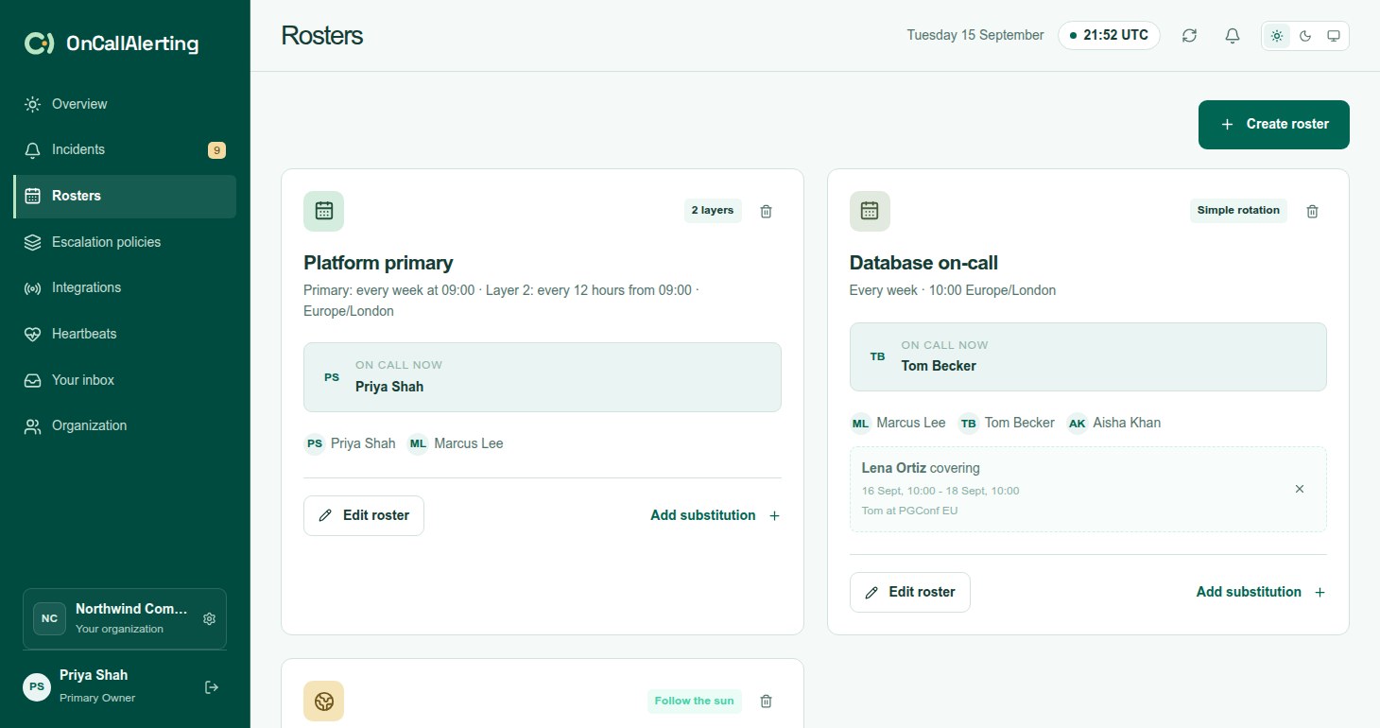Click the Rosters page heading

[x=322, y=36]
